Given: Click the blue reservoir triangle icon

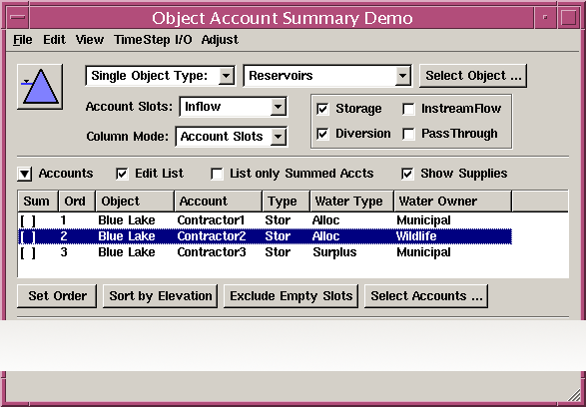Looking at the screenshot, I should 40,87.
